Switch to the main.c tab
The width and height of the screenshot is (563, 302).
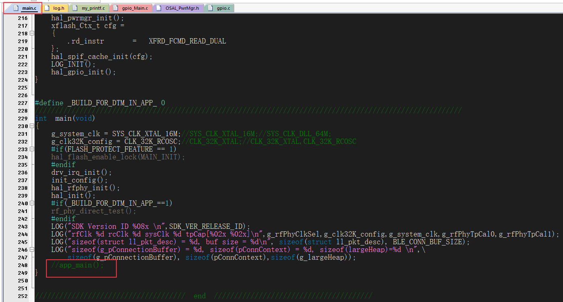[x=24, y=8]
